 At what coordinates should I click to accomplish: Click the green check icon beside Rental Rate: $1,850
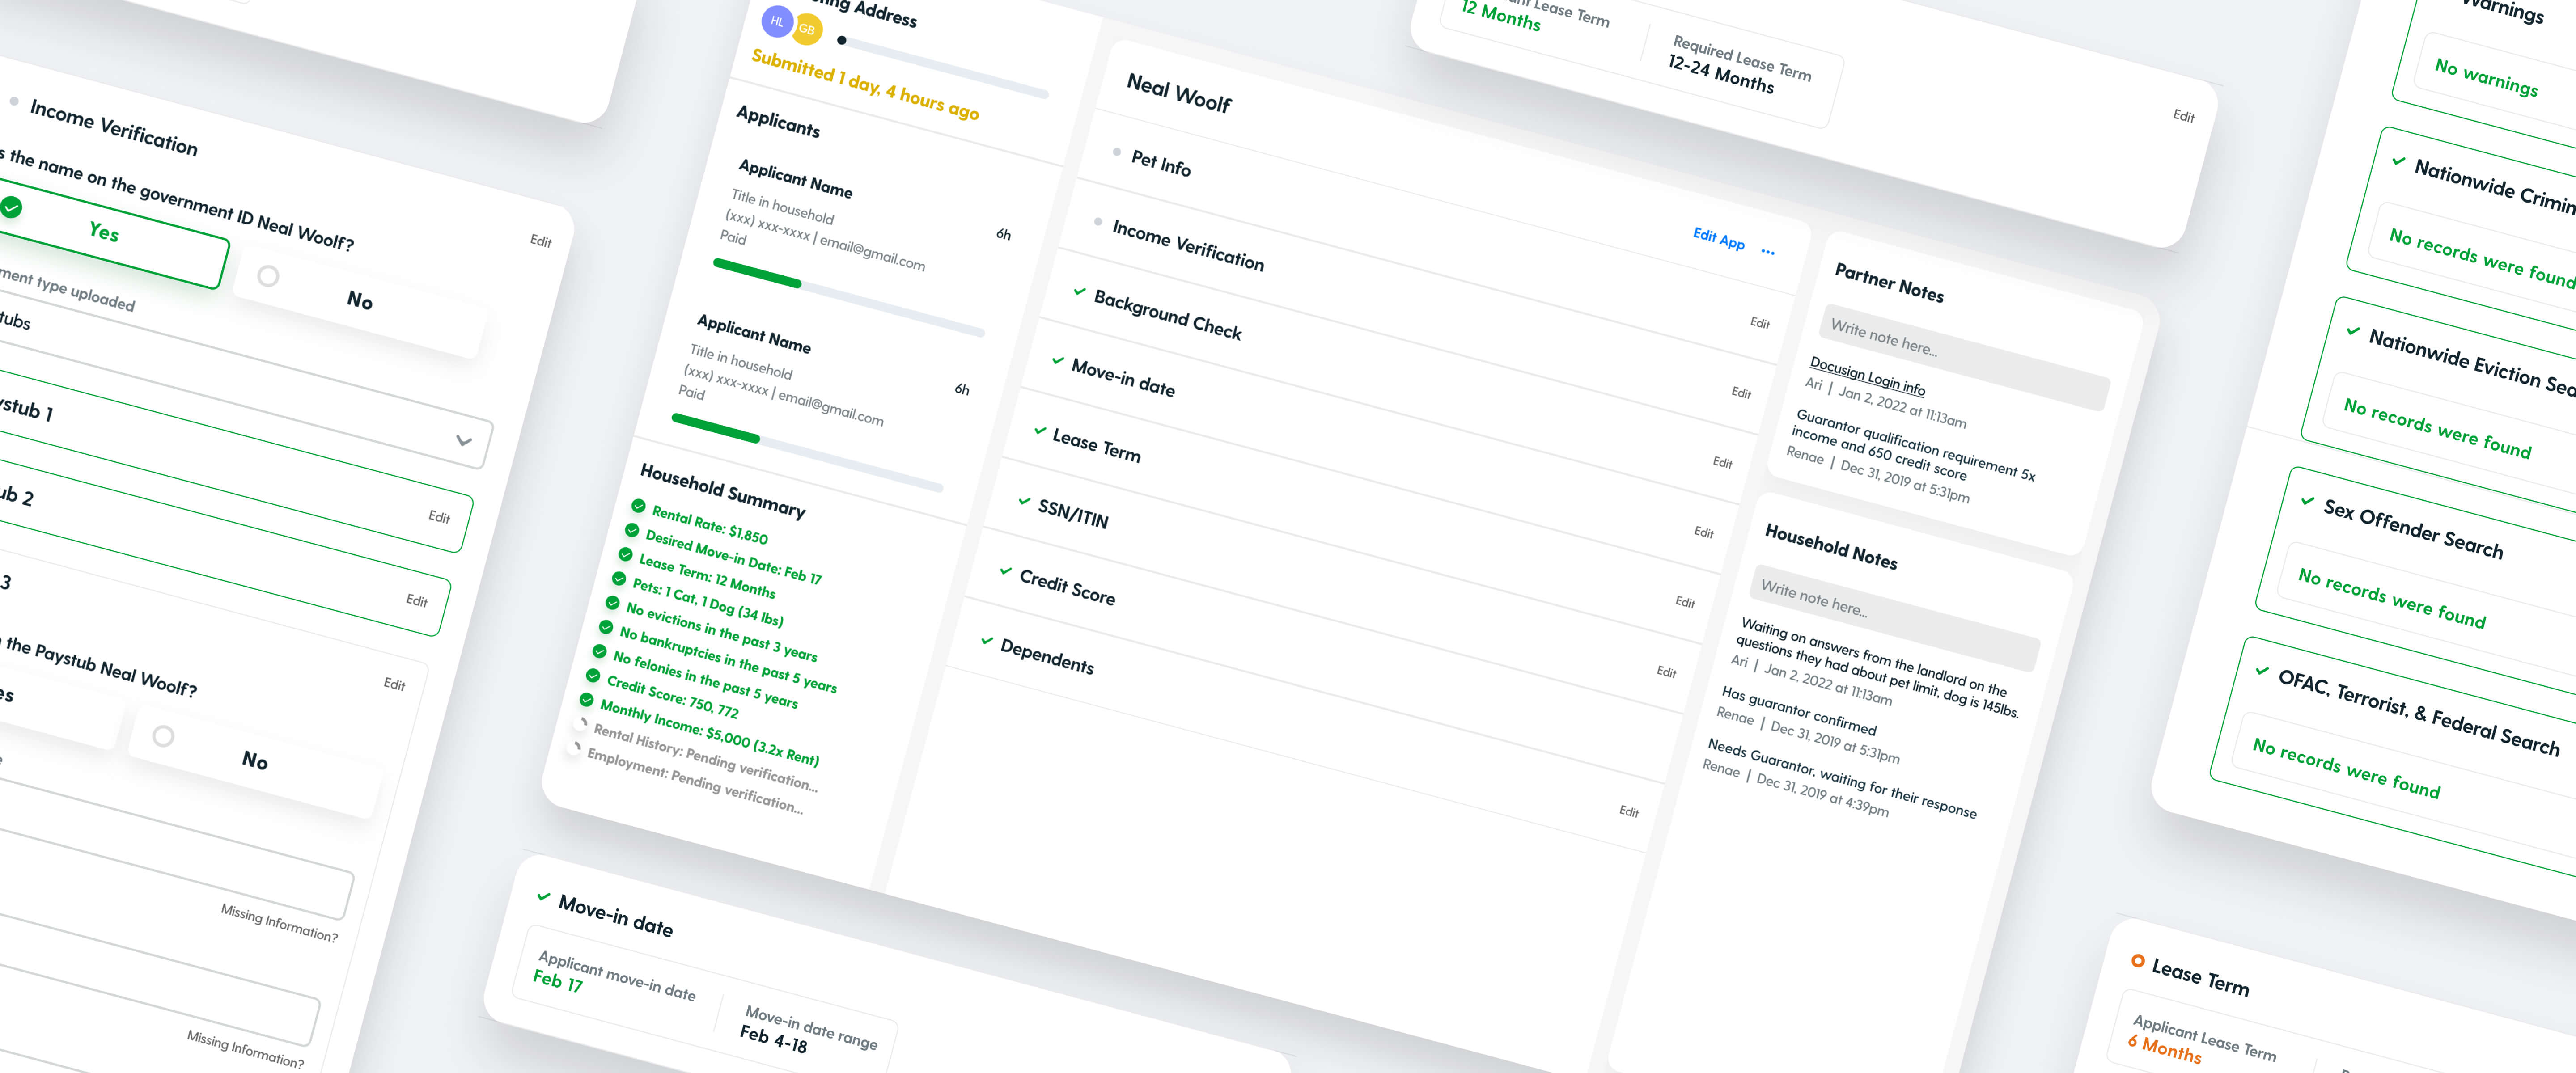coord(638,506)
